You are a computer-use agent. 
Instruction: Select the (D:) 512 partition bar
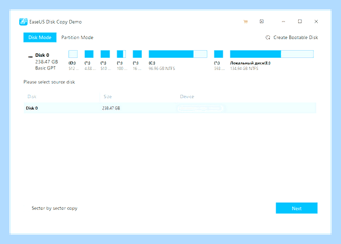(73, 54)
